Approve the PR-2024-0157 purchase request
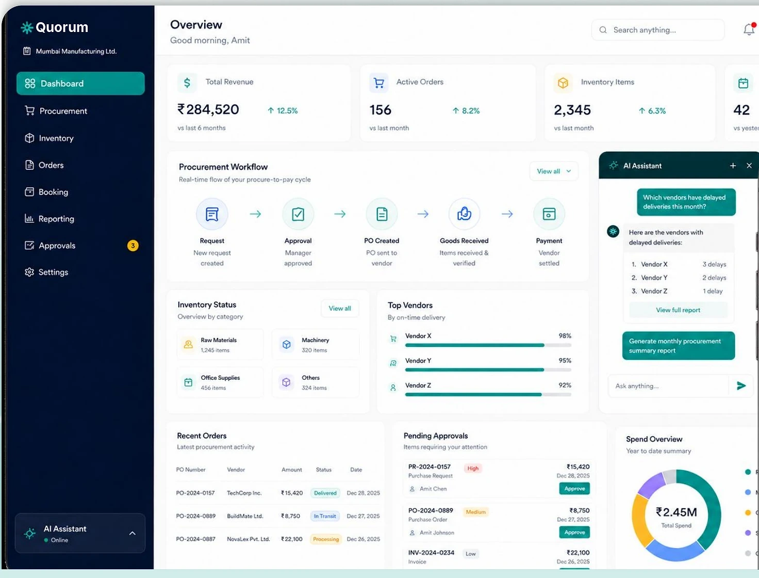Viewport: 759px width, 578px height. (x=574, y=489)
